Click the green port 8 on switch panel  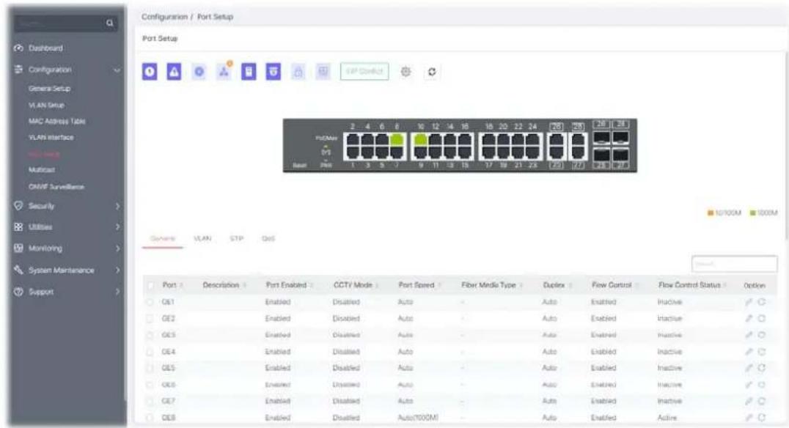point(397,139)
